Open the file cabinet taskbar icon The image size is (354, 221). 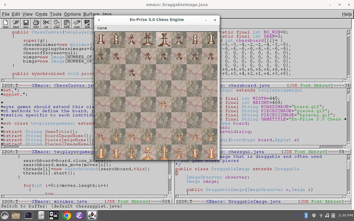41,215
